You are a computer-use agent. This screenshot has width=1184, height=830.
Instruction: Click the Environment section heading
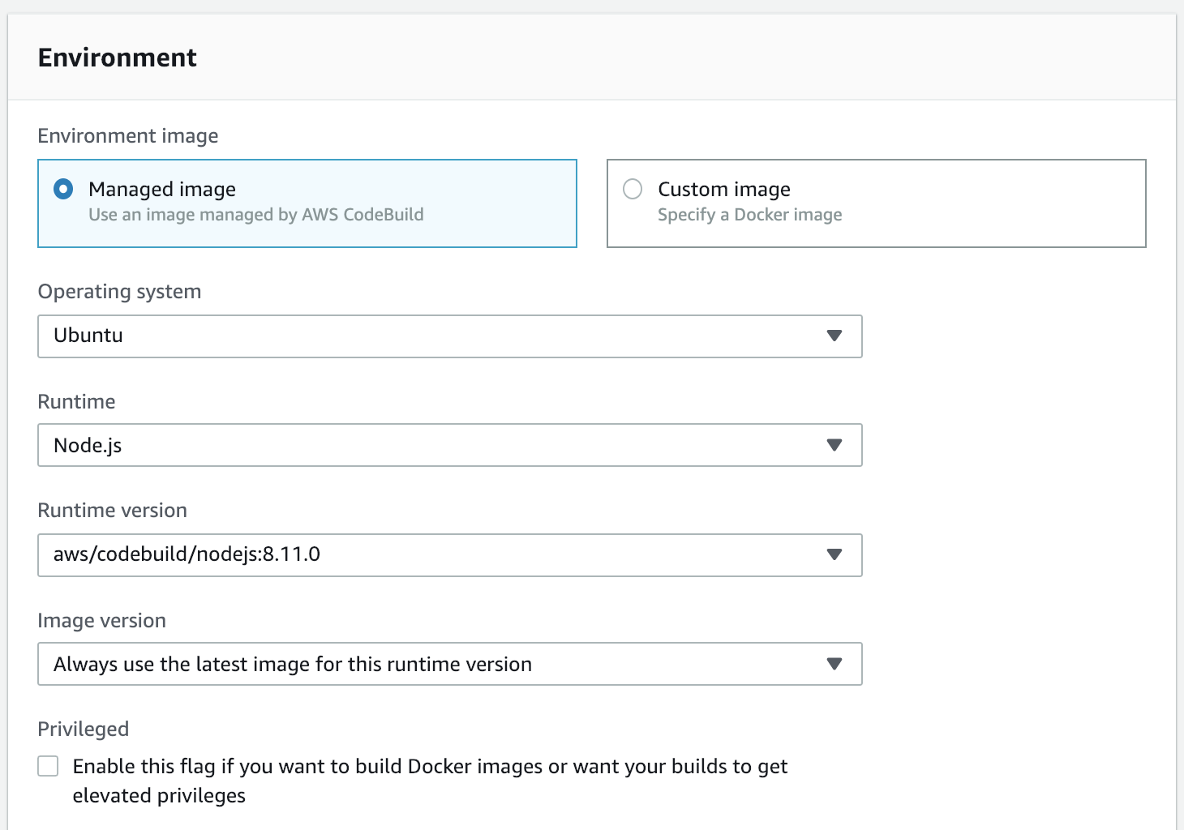(x=118, y=58)
